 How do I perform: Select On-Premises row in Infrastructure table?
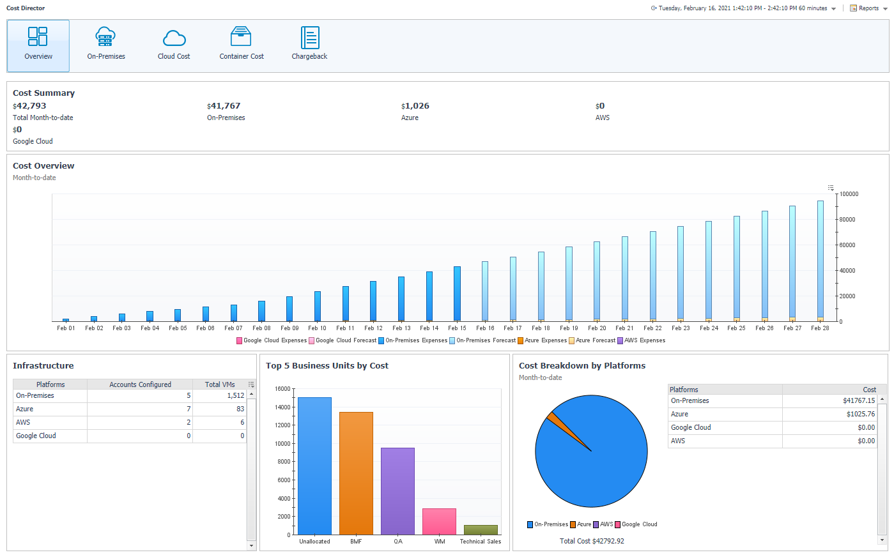(130, 396)
